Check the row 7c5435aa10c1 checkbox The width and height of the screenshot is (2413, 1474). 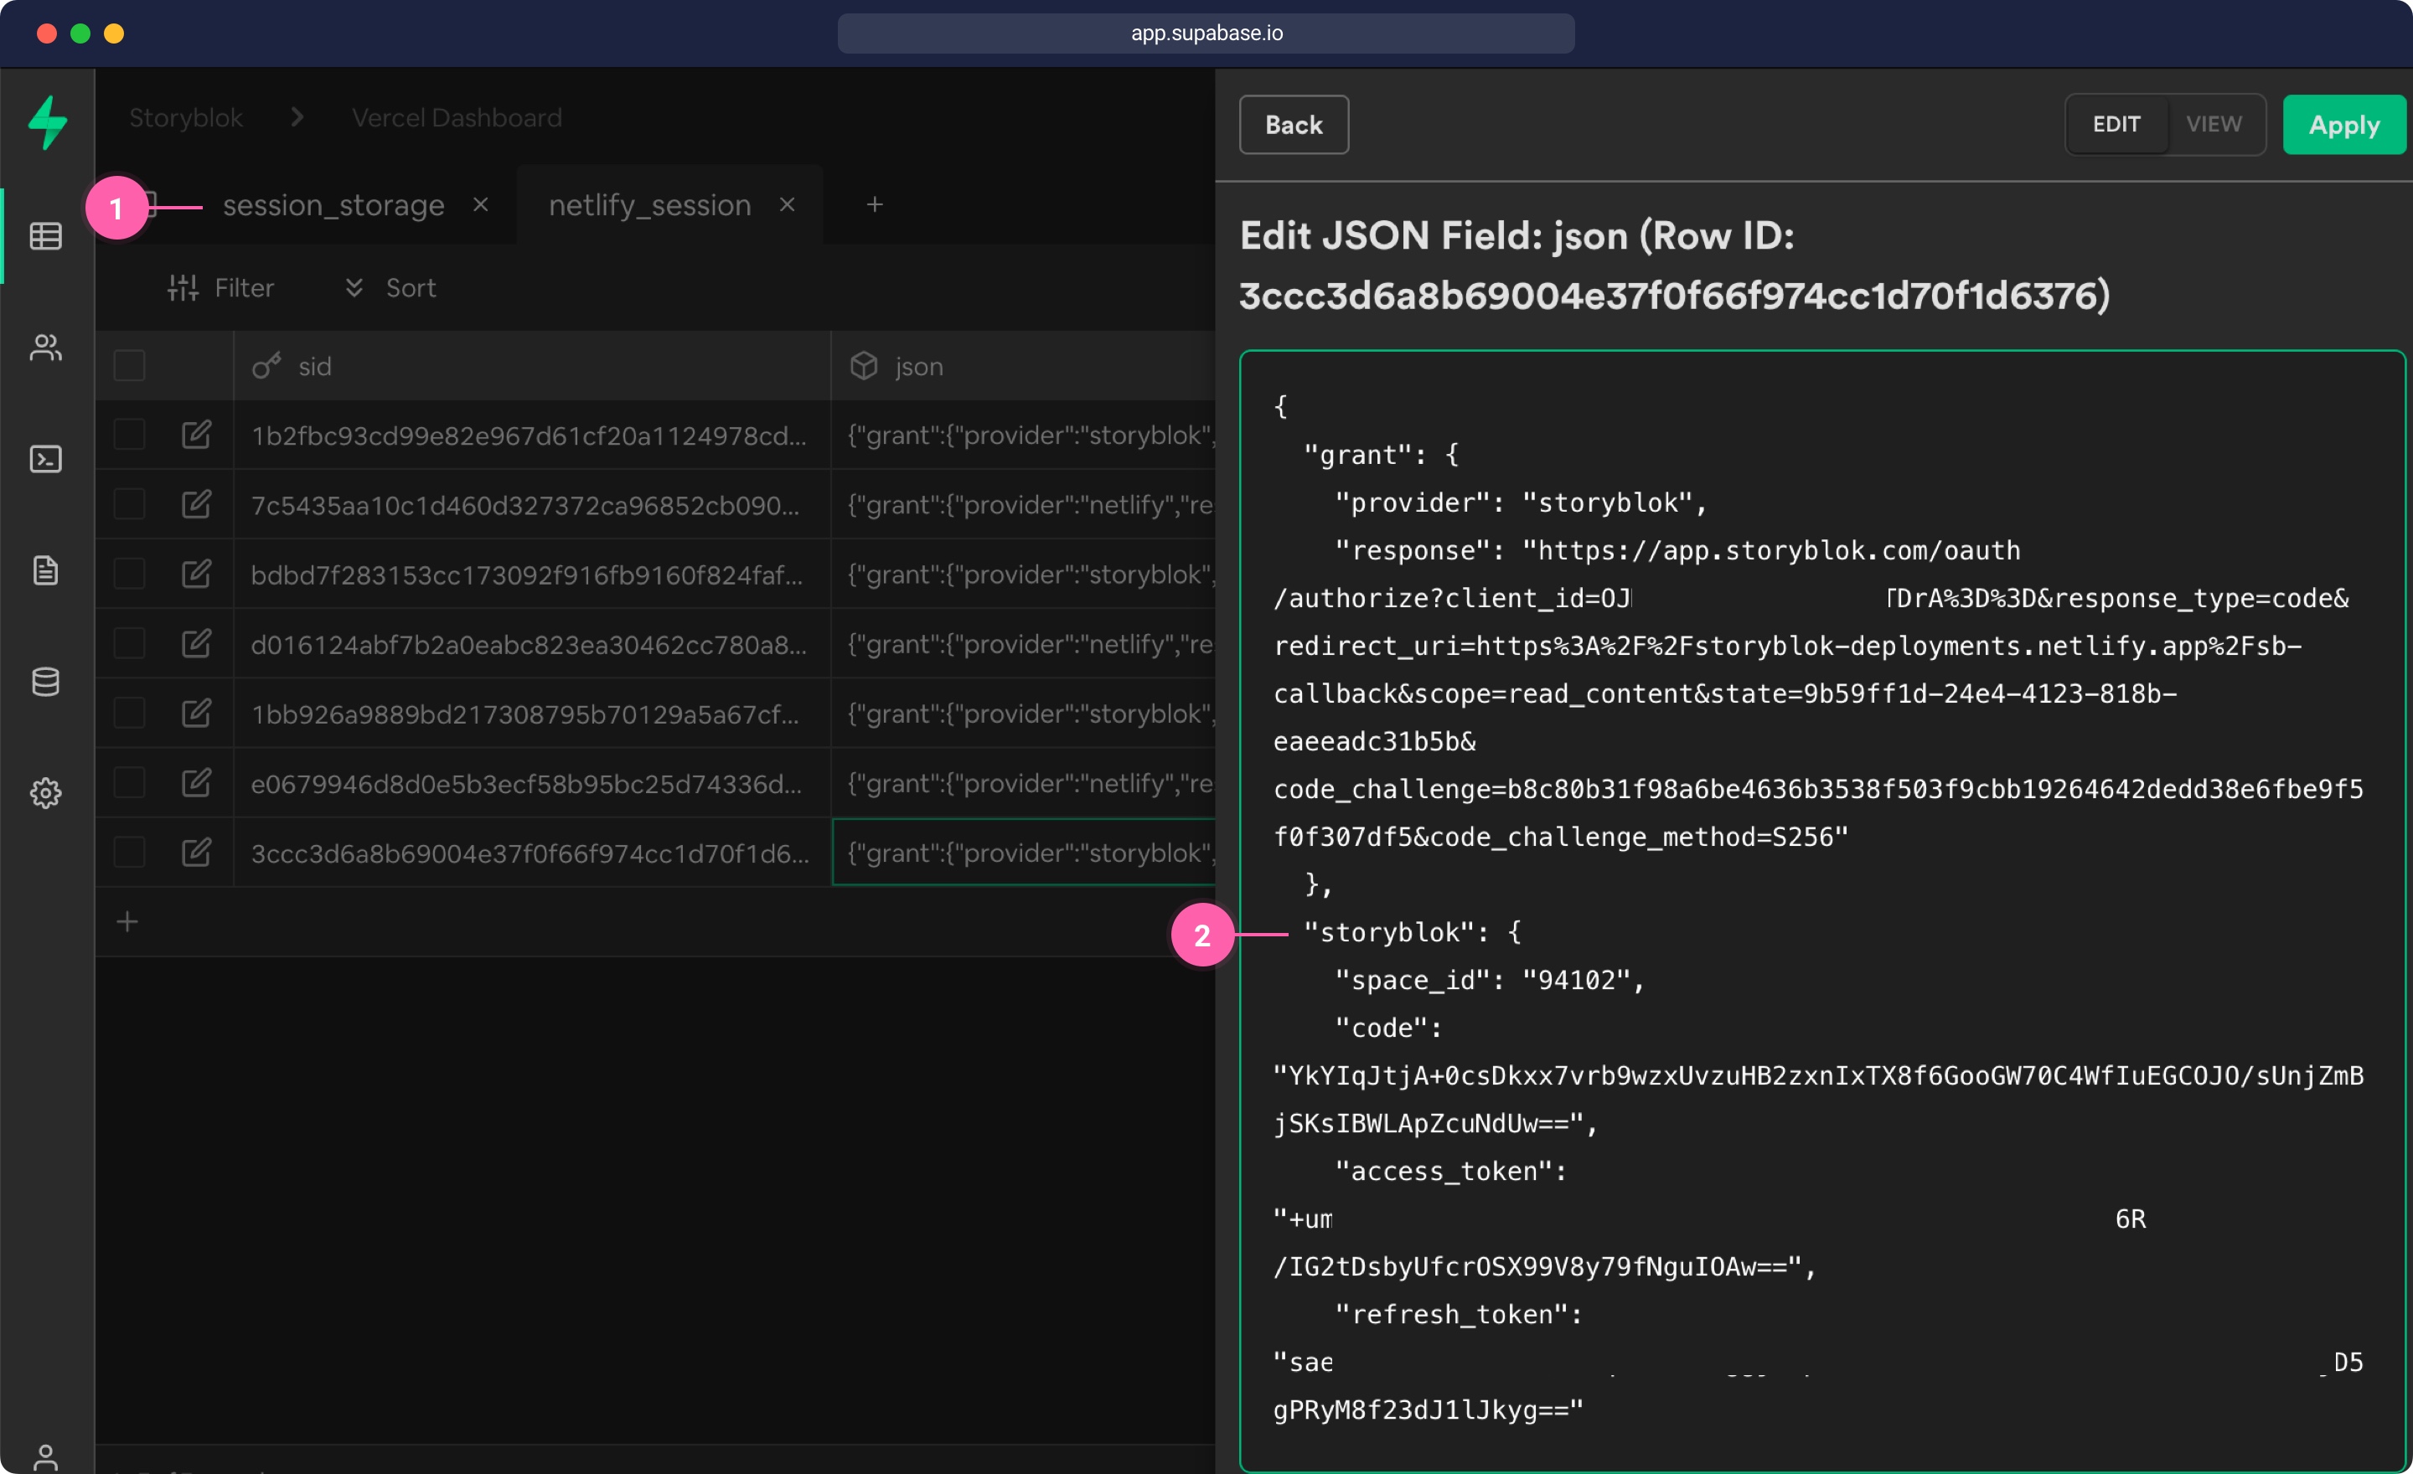pos(129,504)
